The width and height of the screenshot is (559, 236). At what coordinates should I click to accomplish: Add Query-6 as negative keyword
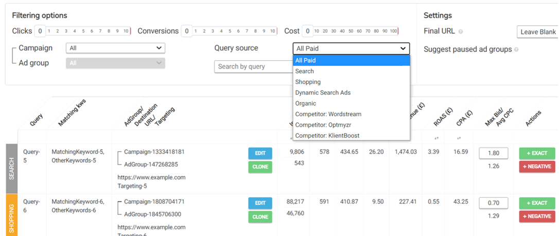tap(537, 217)
